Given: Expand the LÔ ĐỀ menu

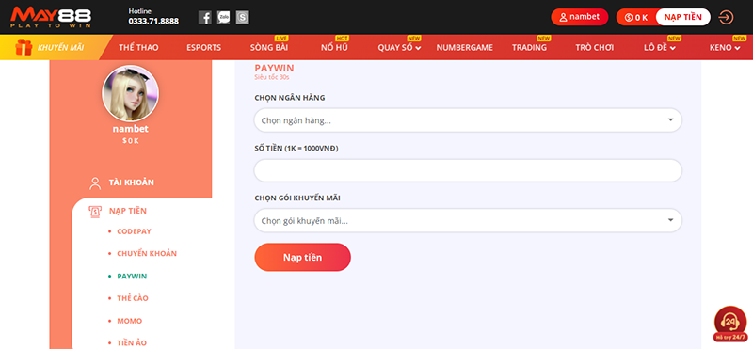Looking at the screenshot, I should 660,48.
